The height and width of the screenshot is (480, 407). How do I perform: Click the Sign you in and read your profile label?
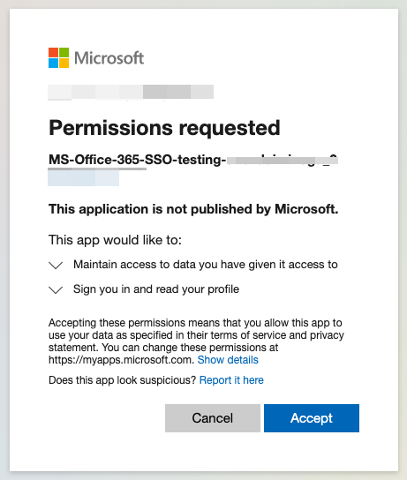(156, 289)
